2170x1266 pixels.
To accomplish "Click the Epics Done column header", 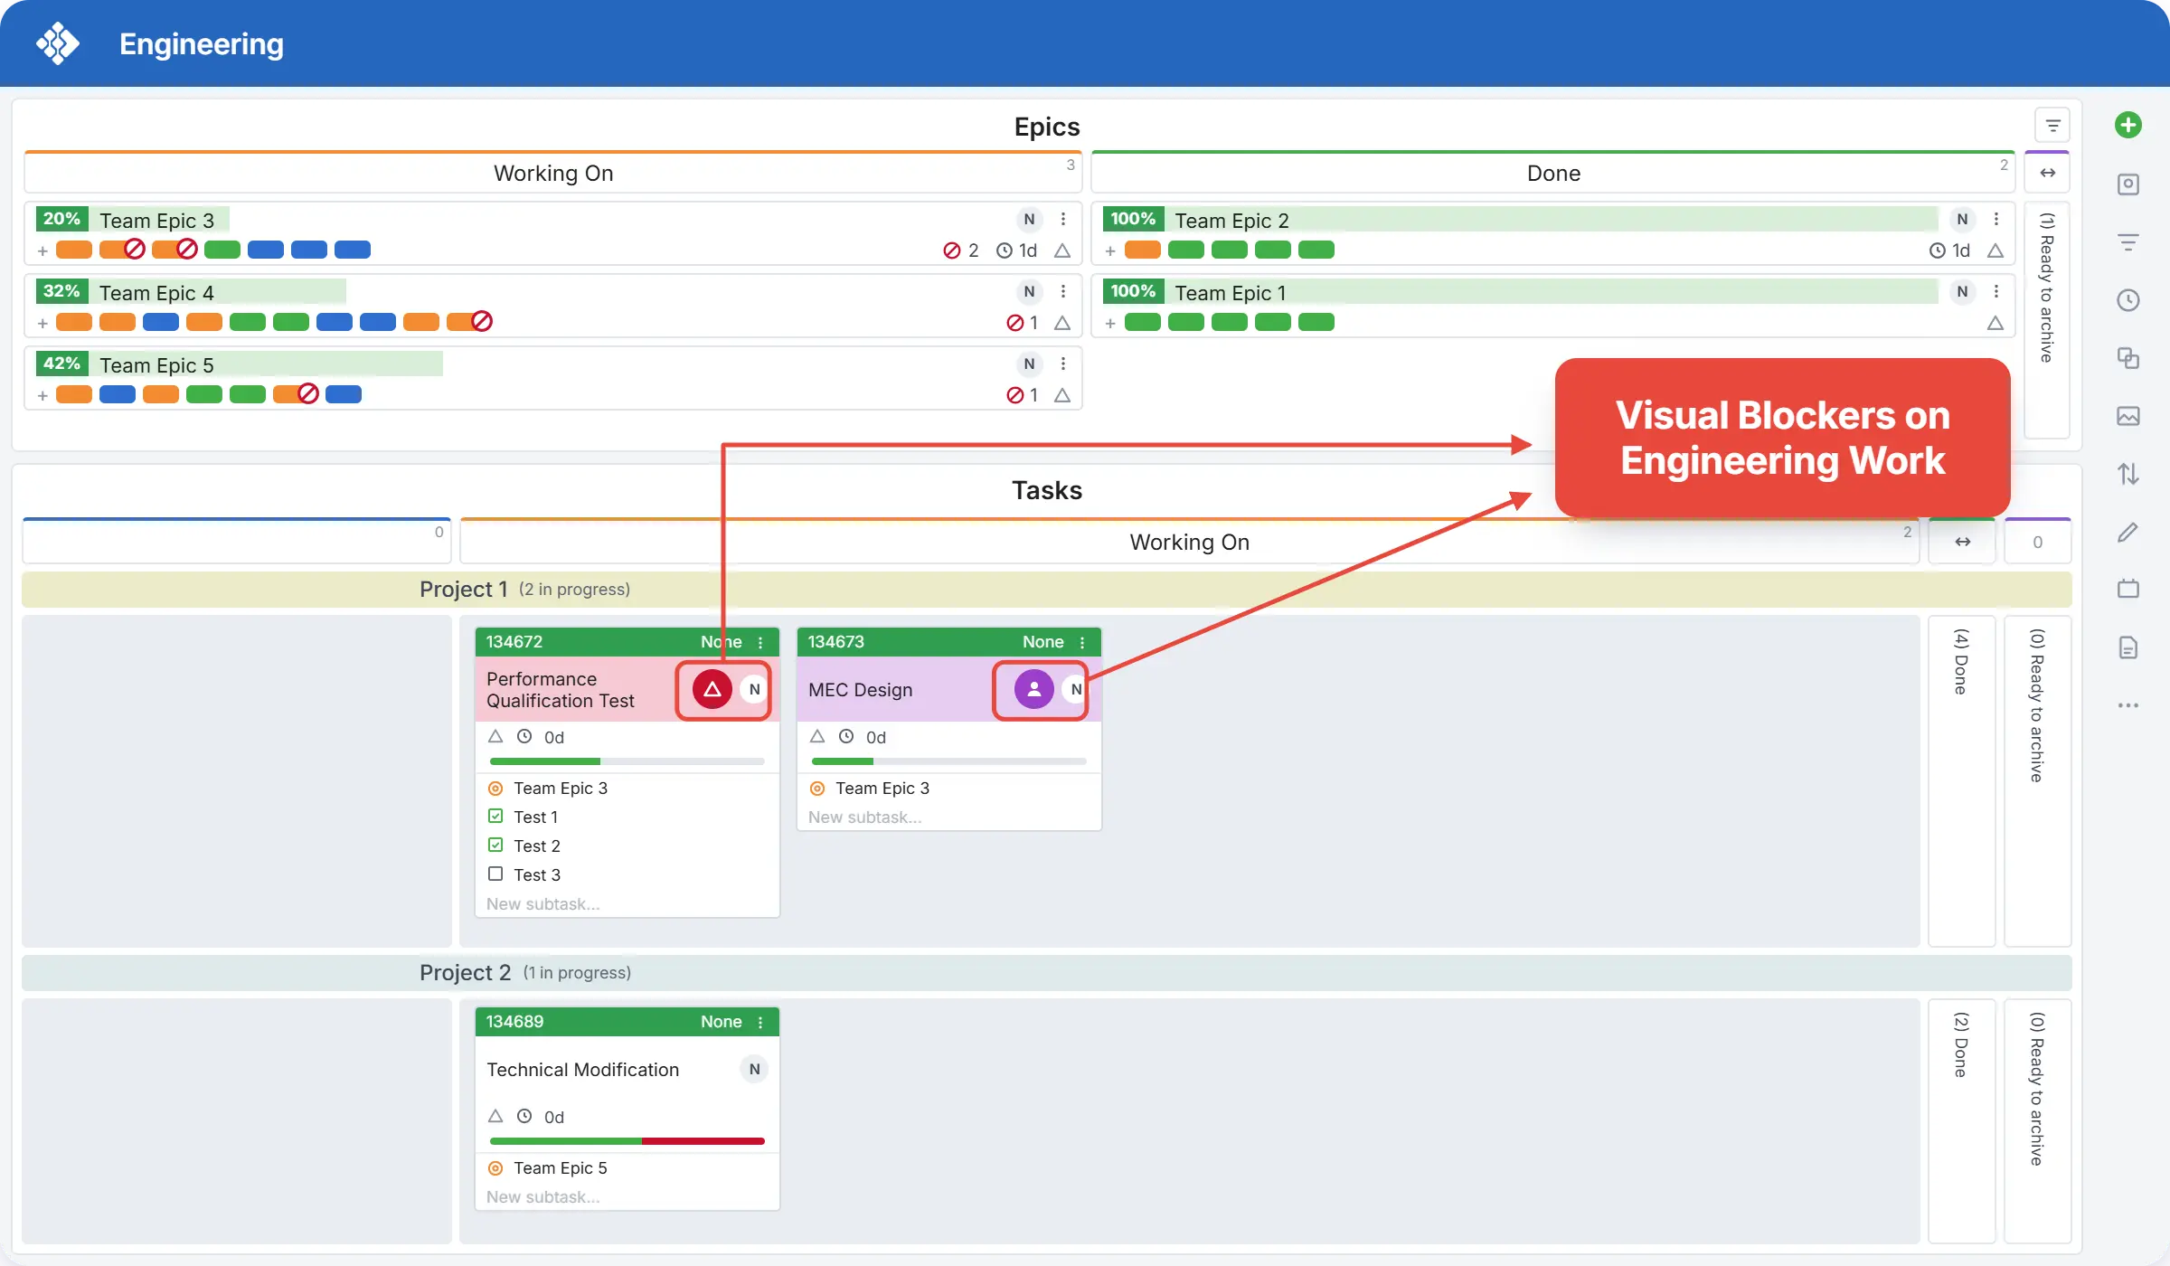I will point(1553,173).
